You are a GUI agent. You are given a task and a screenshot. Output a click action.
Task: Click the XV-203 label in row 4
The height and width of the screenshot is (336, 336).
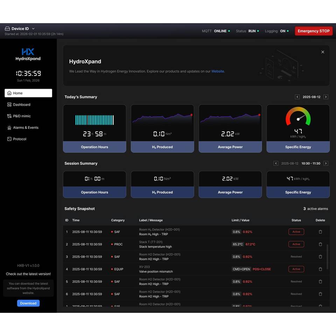[145, 267]
